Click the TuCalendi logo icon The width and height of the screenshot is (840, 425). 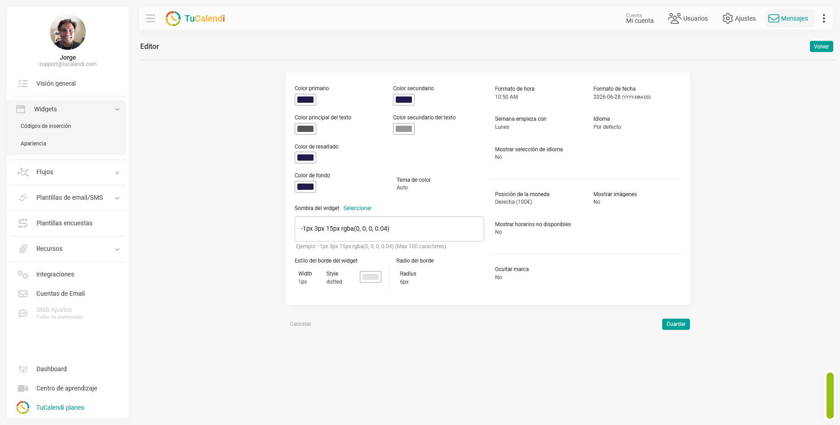point(173,18)
